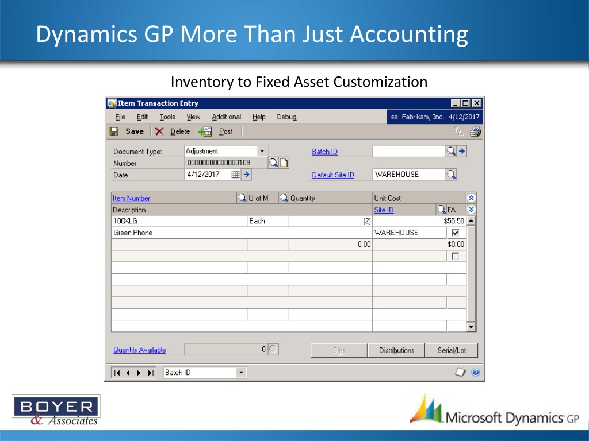The height and width of the screenshot is (441, 589).
Task: Select item number cell 100XLG
Action: click(x=179, y=221)
